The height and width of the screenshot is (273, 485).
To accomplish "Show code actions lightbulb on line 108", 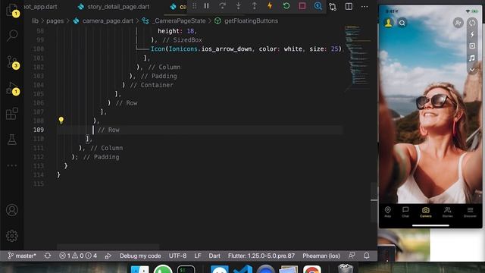I will pyautogui.click(x=61, y=120).
